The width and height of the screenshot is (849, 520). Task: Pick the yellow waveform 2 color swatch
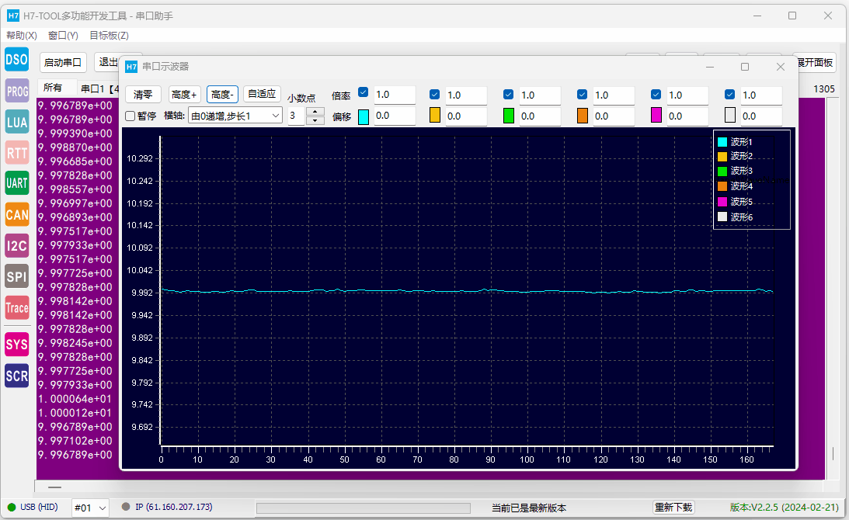435,115
